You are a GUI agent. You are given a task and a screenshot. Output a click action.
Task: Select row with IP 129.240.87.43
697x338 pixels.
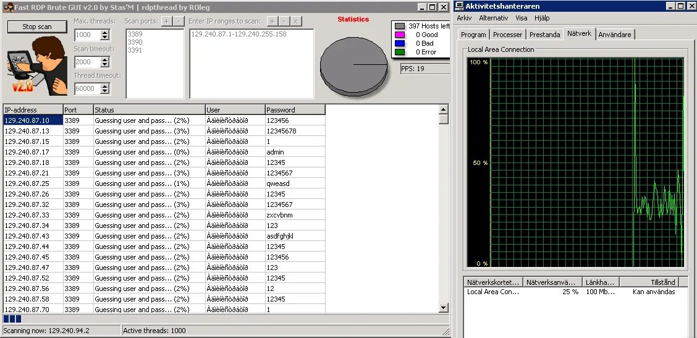(164, 236)
